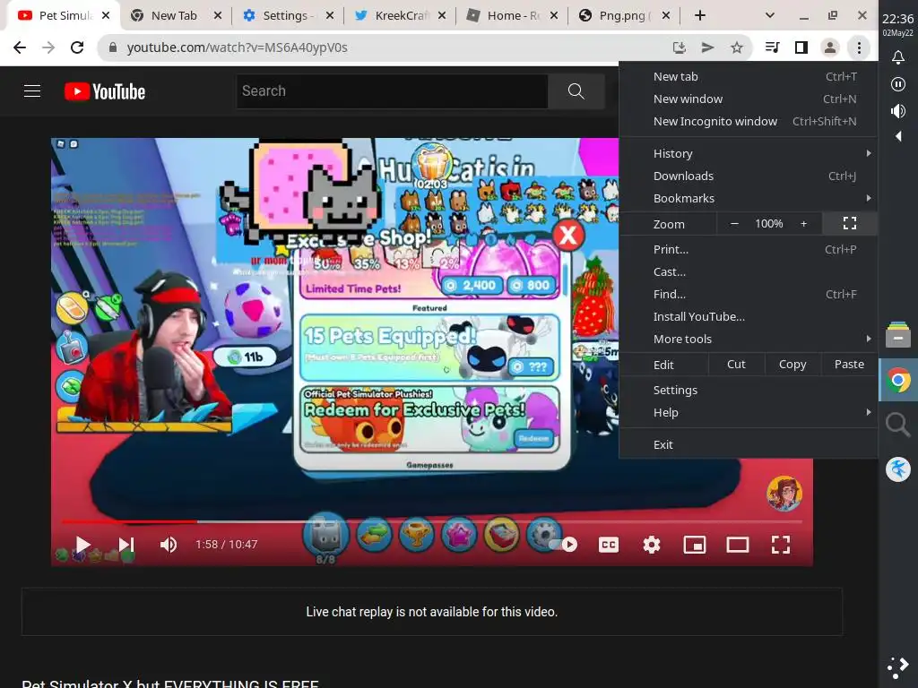Click the zoom fullscreen button in menu

pyautogui.click(x=850, y=223)
